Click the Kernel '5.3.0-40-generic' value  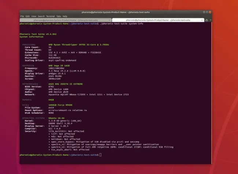tap(65, 121)
